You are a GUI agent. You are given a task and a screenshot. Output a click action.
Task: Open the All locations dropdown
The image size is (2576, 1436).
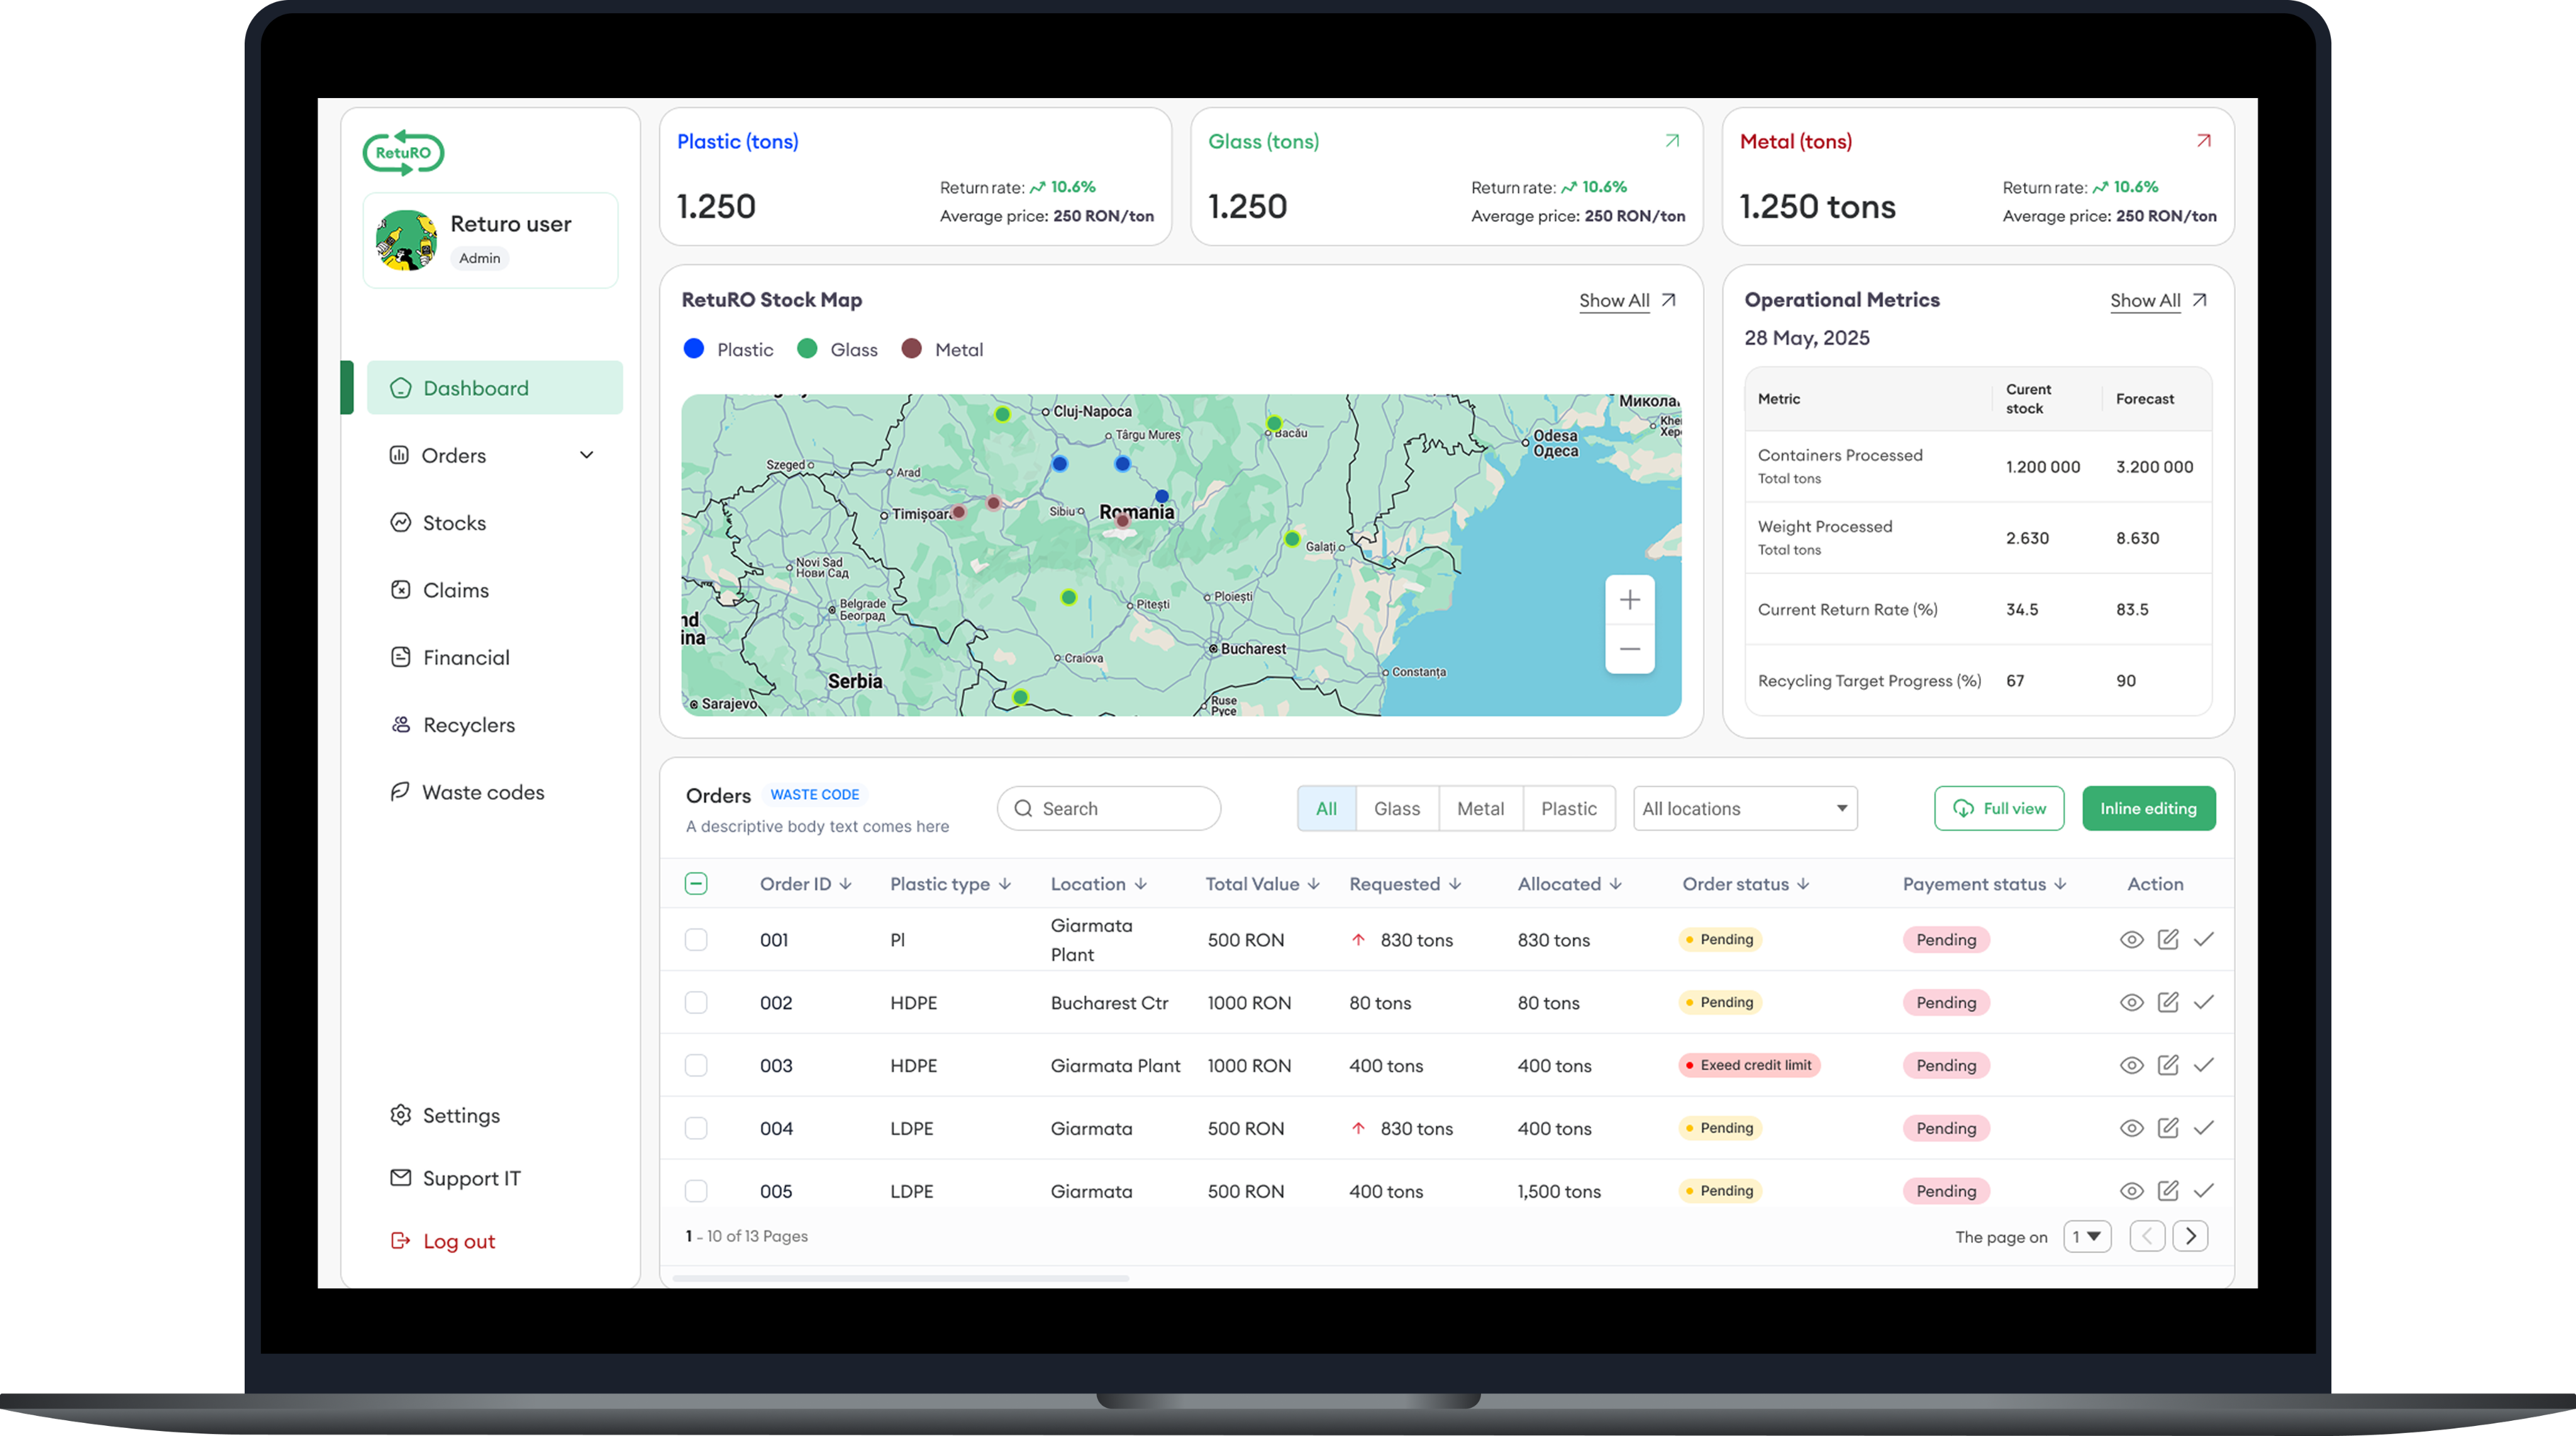1745,808
